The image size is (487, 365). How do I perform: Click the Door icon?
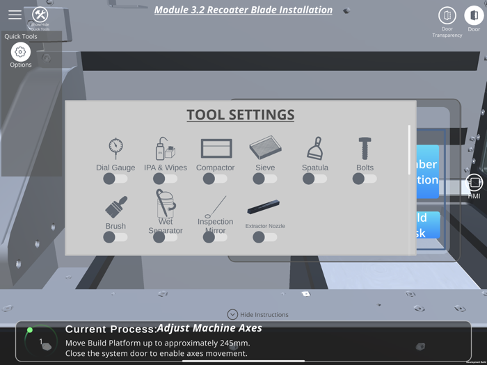click(x=474, y=15)
